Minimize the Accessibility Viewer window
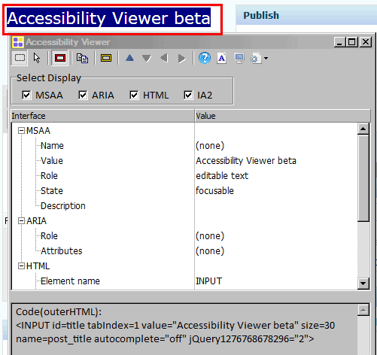The image size is (377, 355). [x=339, y=42]
